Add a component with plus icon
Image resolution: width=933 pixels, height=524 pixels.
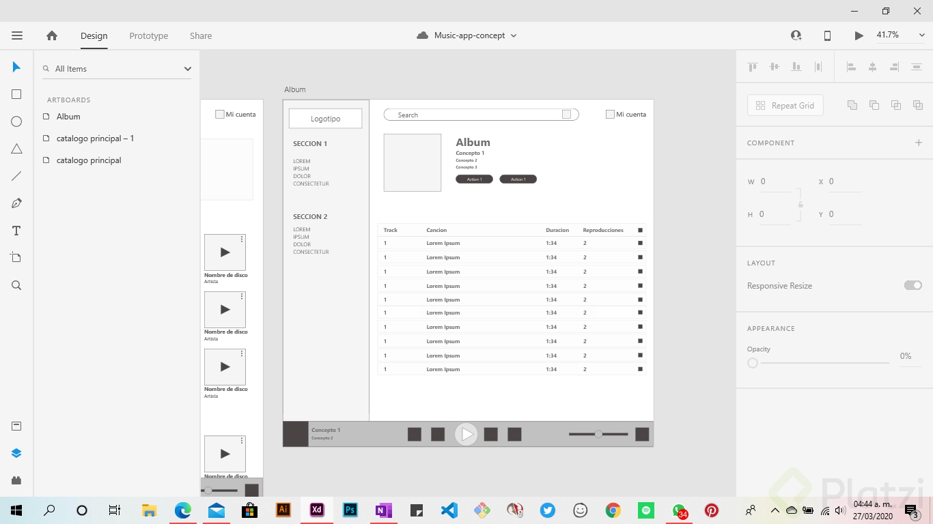coord(919,143)
